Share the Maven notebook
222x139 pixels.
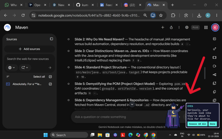tap(171, 27)
